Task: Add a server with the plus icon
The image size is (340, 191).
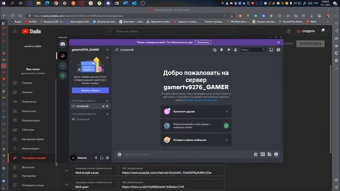Action: click(63, 66)
